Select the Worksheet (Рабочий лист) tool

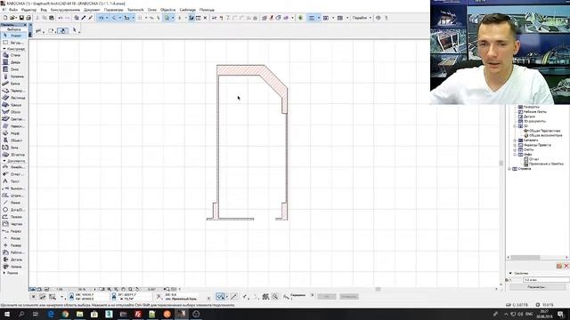13,252
